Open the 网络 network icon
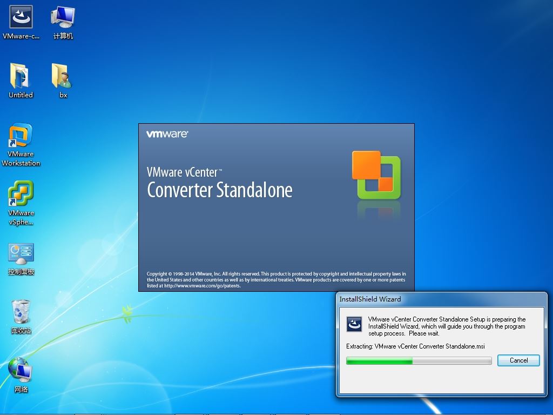553x415 pixels. (21, 375)
